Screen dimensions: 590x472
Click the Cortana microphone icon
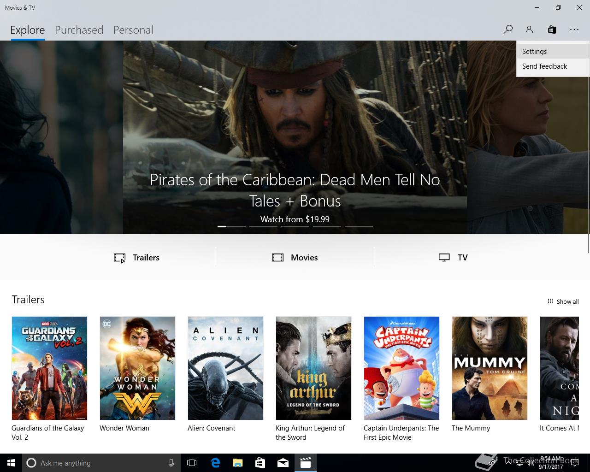tap(171, 463)
